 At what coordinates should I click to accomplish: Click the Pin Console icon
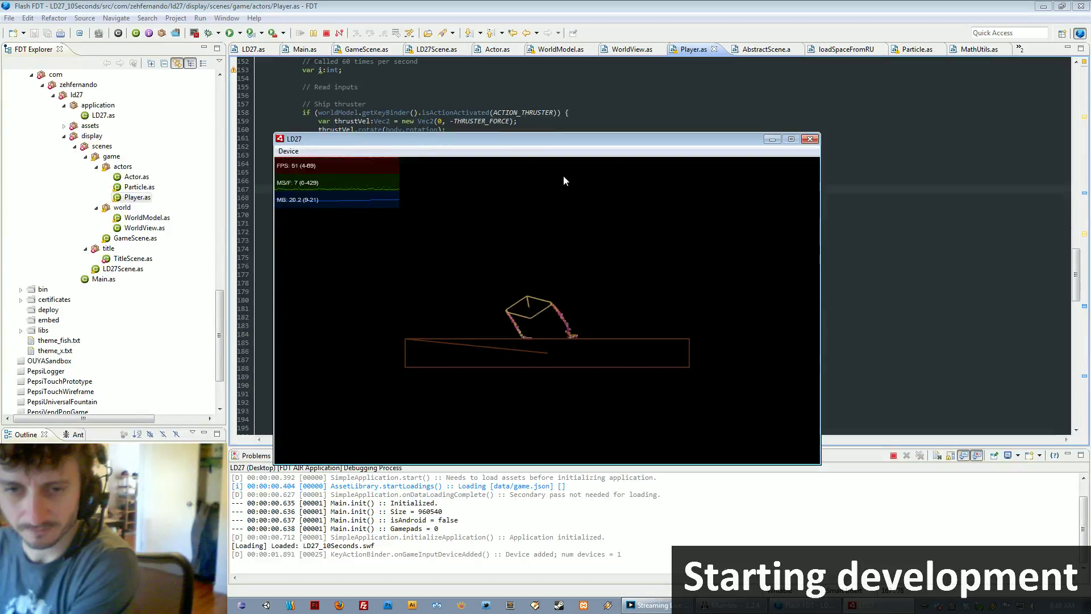[x=994, y=455]
